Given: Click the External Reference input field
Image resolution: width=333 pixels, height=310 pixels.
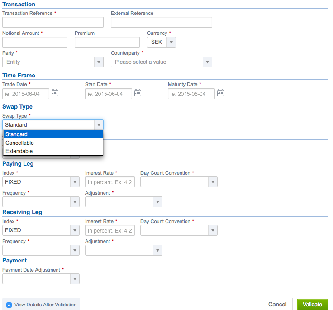Looking at the screenshot, I should pyautogui.click(x=162, y=22).
